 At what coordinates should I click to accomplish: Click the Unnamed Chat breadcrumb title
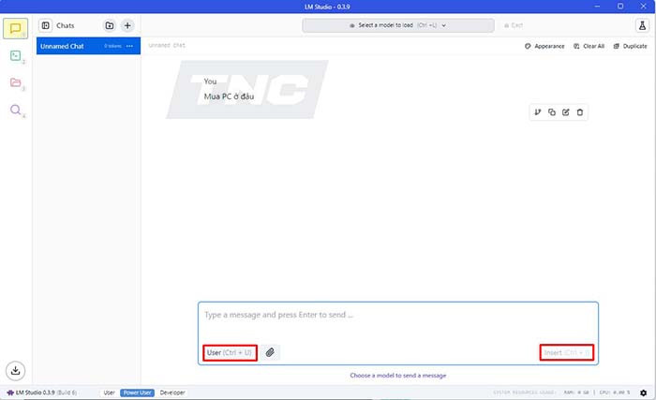(167, 45)
